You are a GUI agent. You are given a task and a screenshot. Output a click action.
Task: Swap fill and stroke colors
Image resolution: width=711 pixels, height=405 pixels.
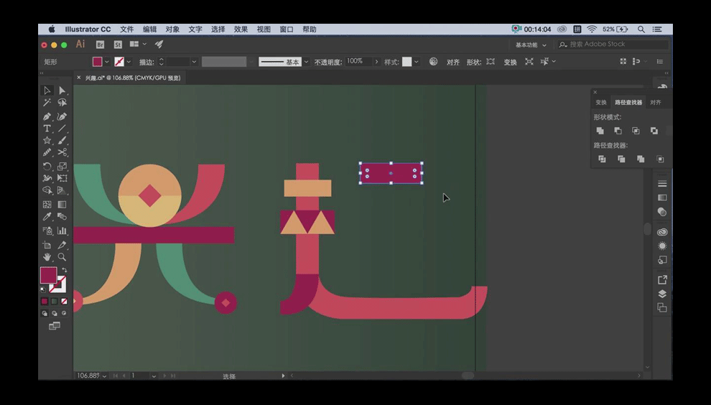[64, 270]
